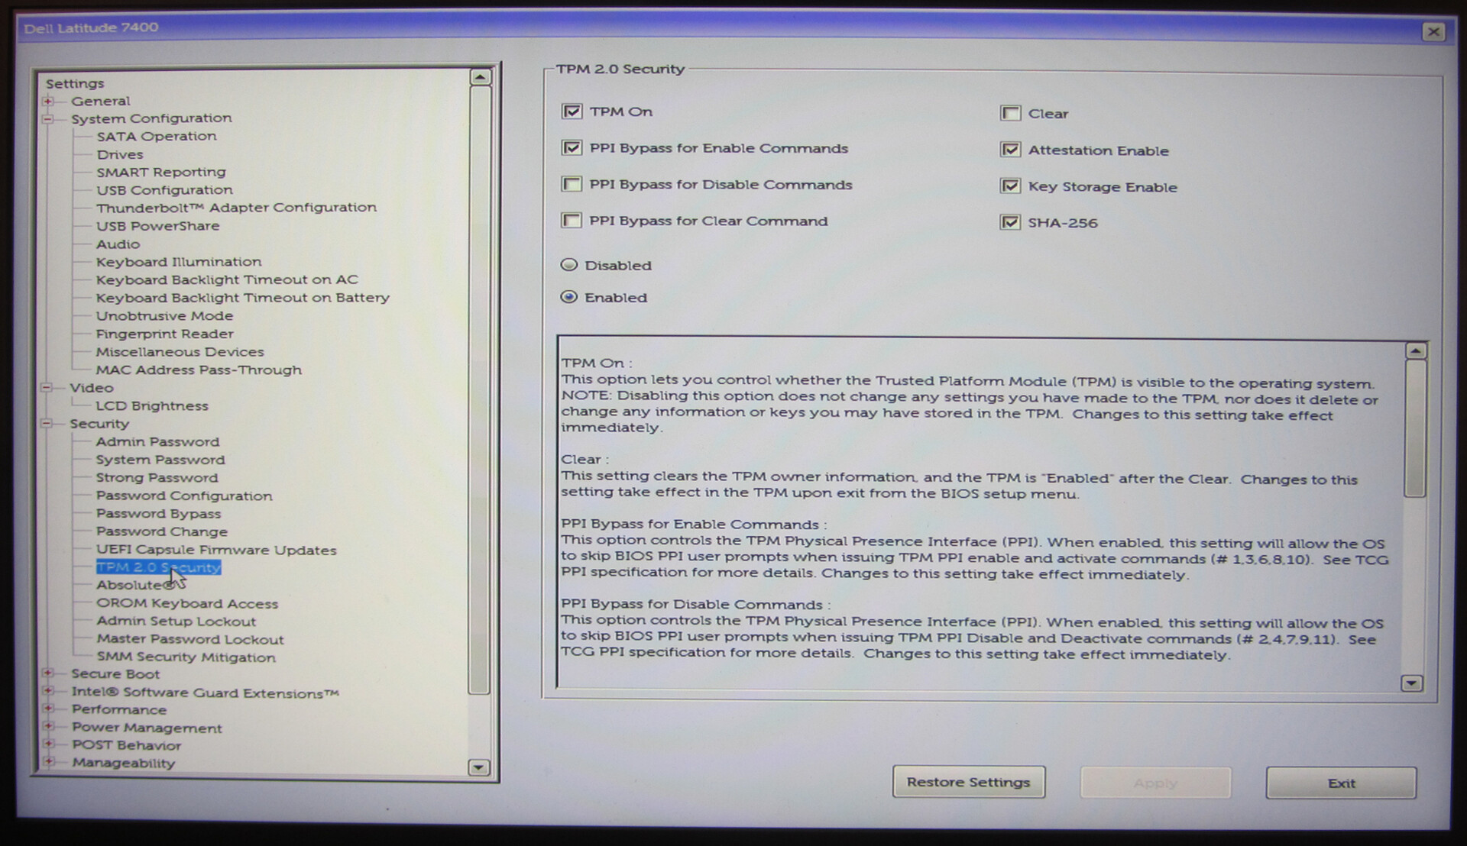The height and width of the screenshot is (846, 1467).
Task: Tick the Clear checkbox
Action: (x=1010, y=114)
